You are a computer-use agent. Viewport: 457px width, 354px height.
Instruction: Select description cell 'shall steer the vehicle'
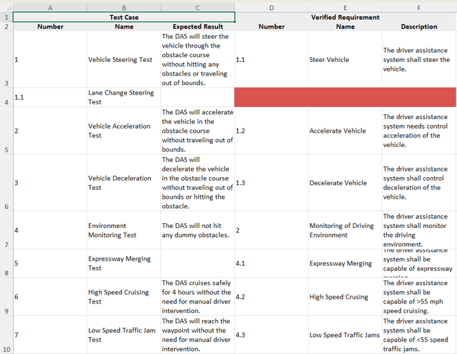(419, 59)
